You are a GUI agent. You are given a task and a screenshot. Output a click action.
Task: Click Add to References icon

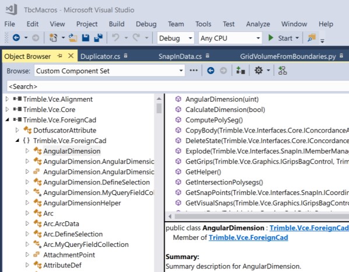(241, 71)
